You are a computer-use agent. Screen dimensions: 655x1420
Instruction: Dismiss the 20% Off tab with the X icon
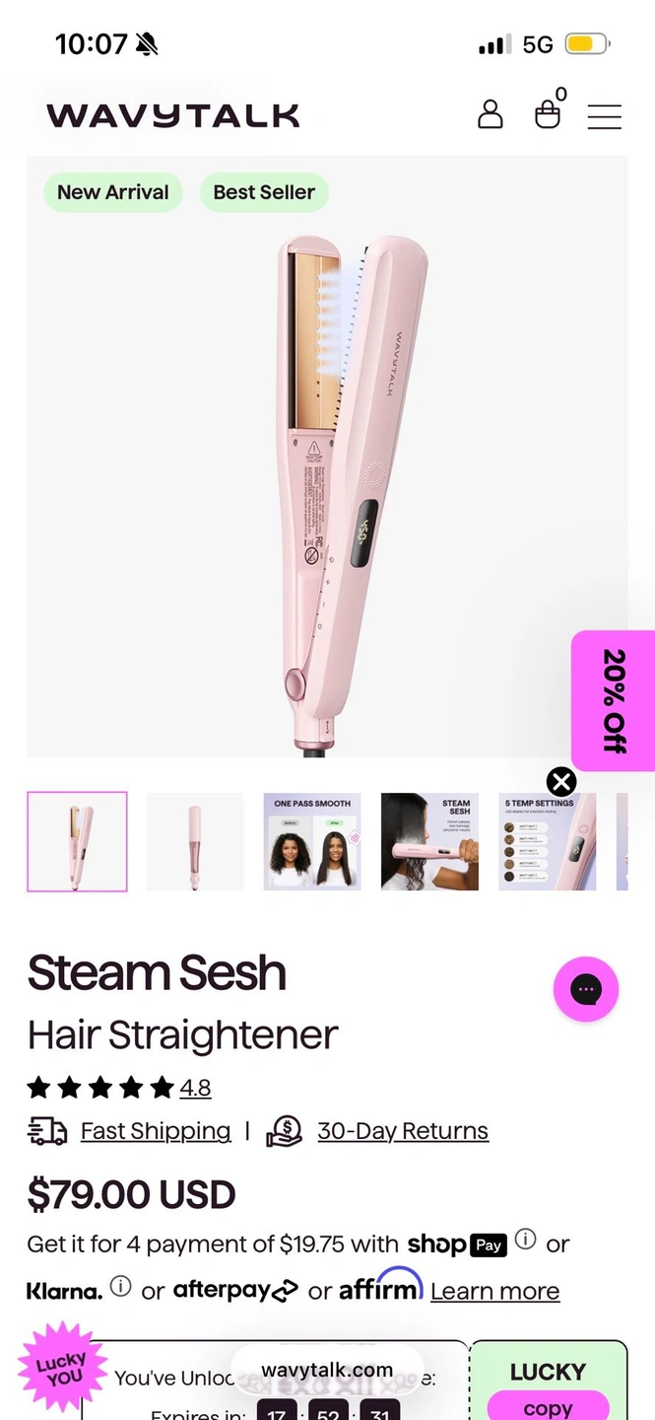point(561,782)
